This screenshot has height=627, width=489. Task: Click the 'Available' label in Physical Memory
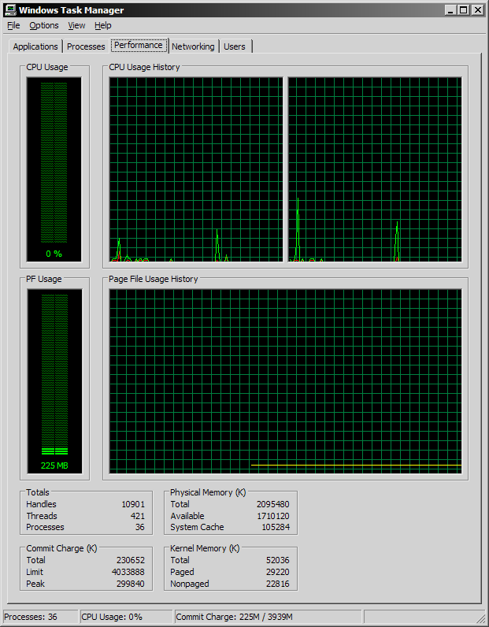click(x=187, y=516)
